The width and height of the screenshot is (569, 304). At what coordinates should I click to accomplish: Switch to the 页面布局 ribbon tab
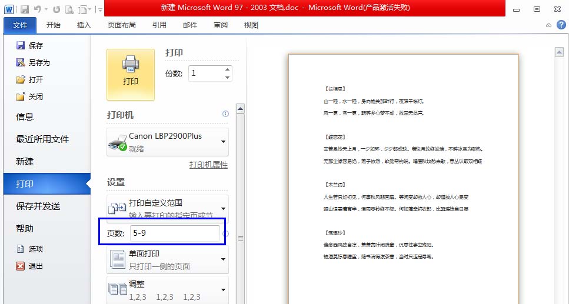[x=121, y=25]
